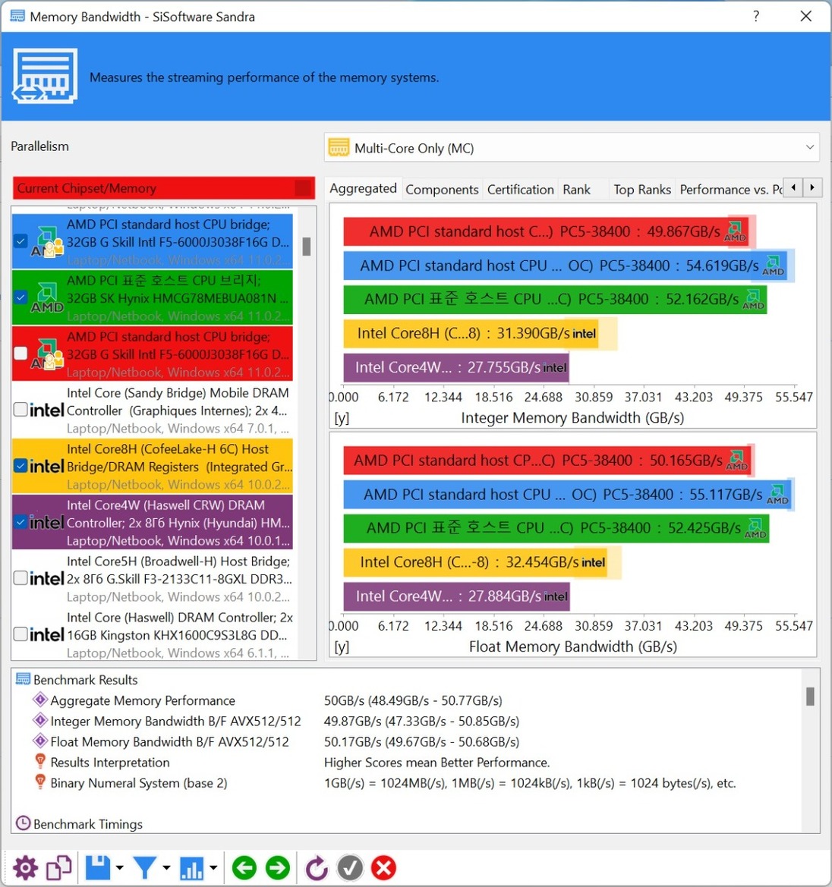
Task: Click the Binary Numeral System lightbulb icon
Action: tap(40, 782)
